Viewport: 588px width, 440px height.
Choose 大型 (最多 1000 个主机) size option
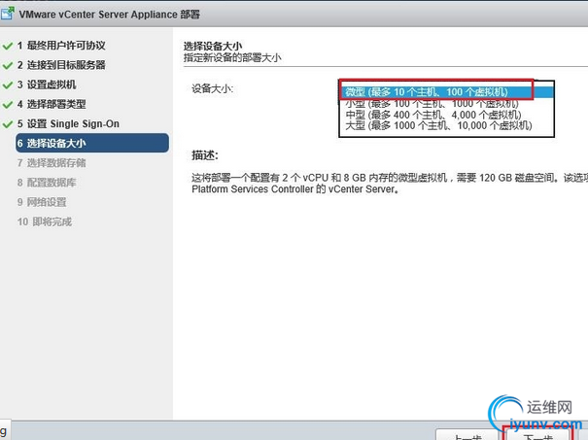click(x=447, y=125)
